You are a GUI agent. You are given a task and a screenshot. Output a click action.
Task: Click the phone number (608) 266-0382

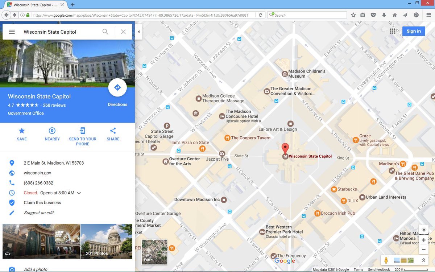[38, 183]
